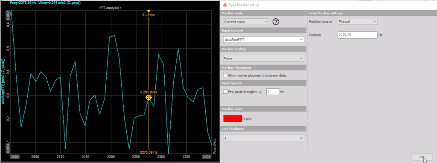Open the Position source Manual dropdown

click(x=357, y=21)
